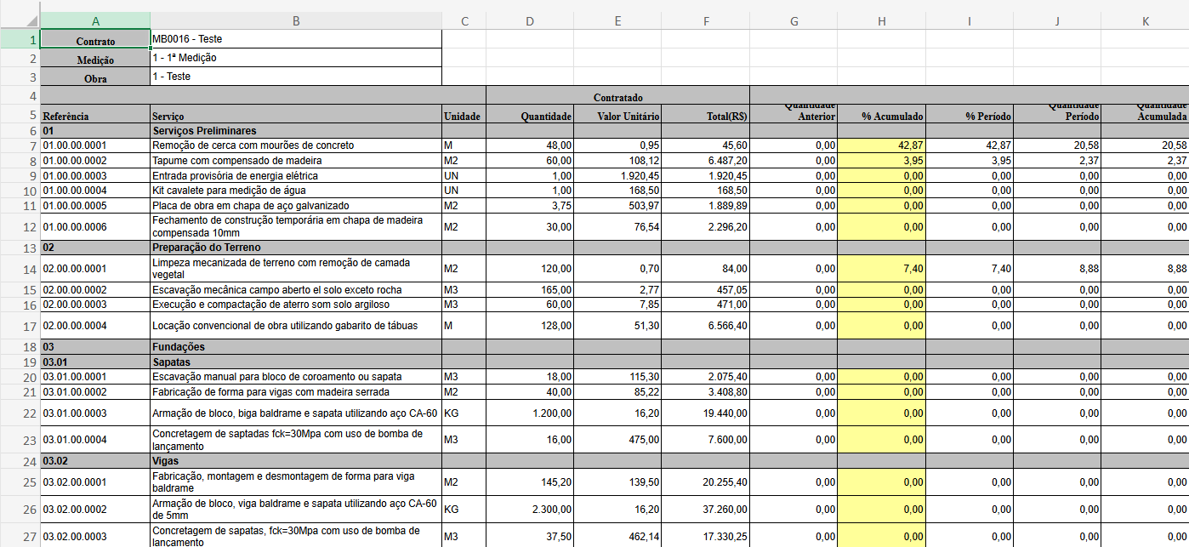Viewport: 1189px width, 547px height.
Task: Select quantity cell 2.300,00
Action: coord(529,510)
